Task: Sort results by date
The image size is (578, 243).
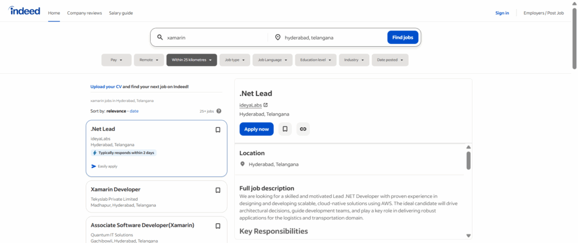Action: pos(134,111)
